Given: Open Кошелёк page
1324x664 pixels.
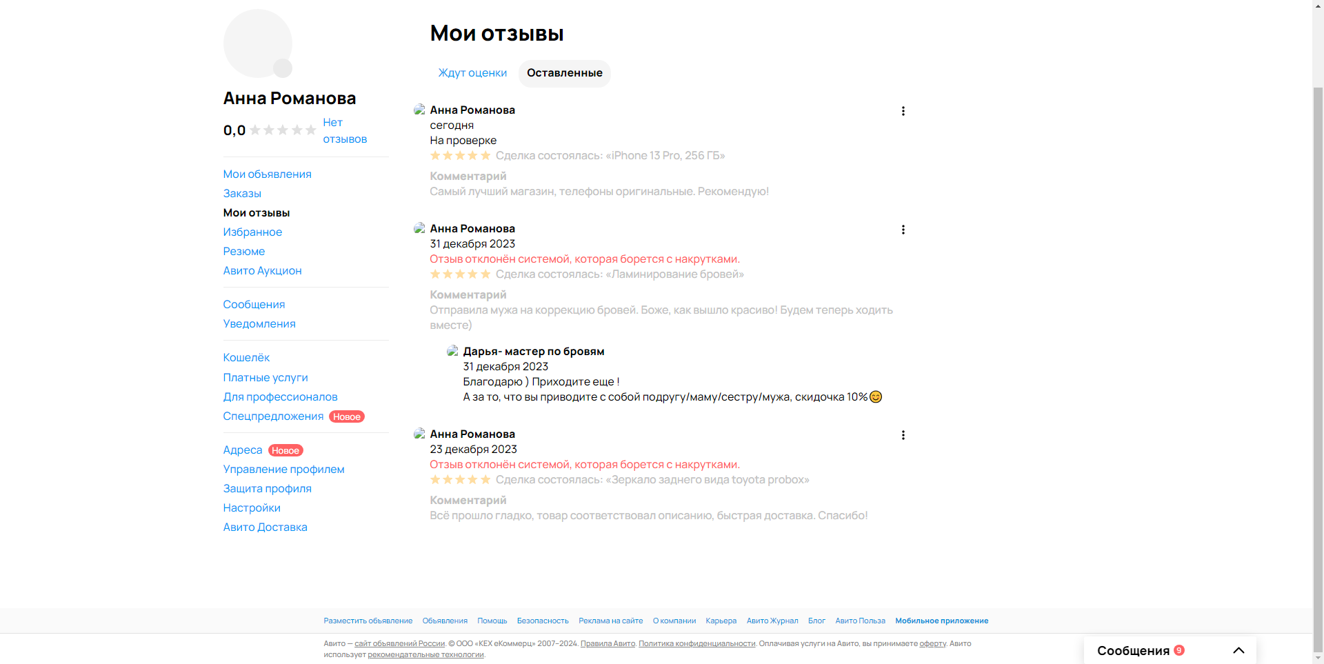Looking at the screenshot, I should 246,357.
